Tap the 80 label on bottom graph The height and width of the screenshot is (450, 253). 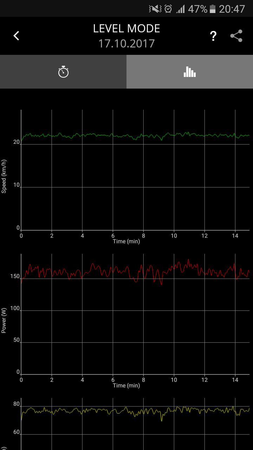click(x=17, y=404)
